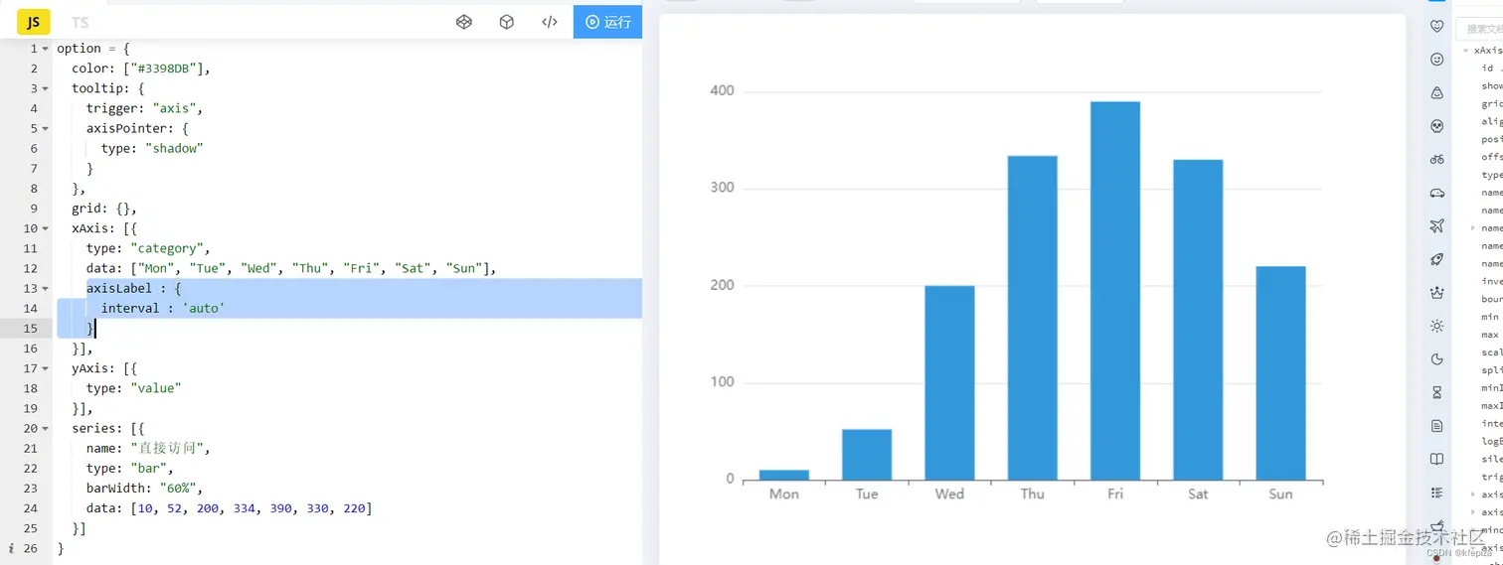Select the document page icon in sidebar

[x=1436, y=426]
